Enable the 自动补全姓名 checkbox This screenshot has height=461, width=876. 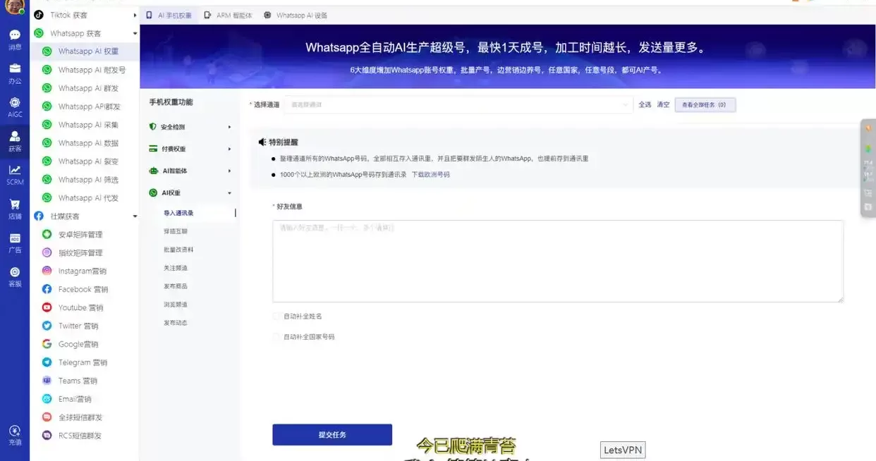276,316
